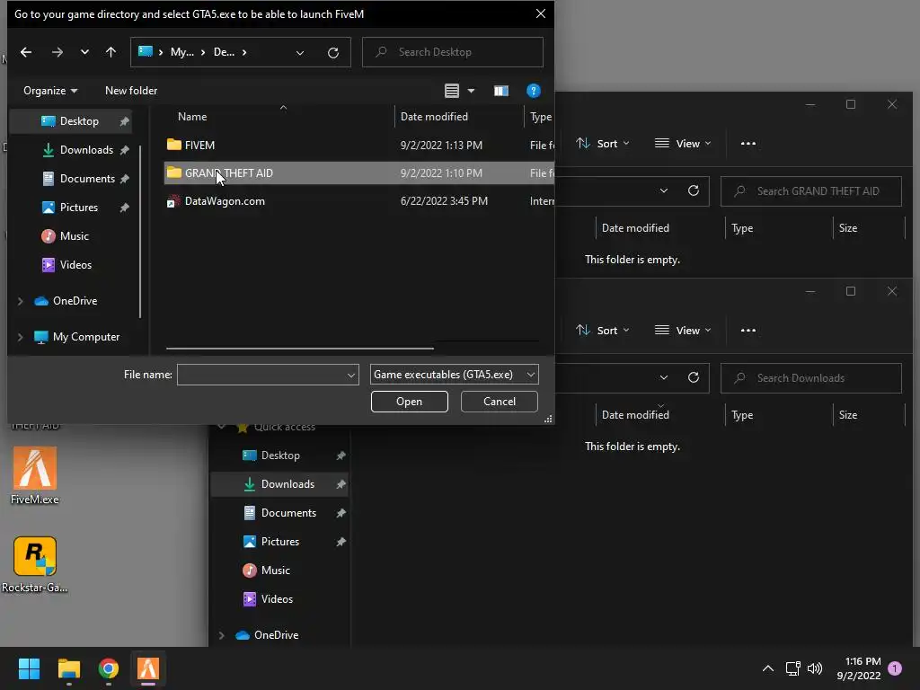920x690 pixels.
Task: Expand address dropdown in Downloads window
Action: 664,377
